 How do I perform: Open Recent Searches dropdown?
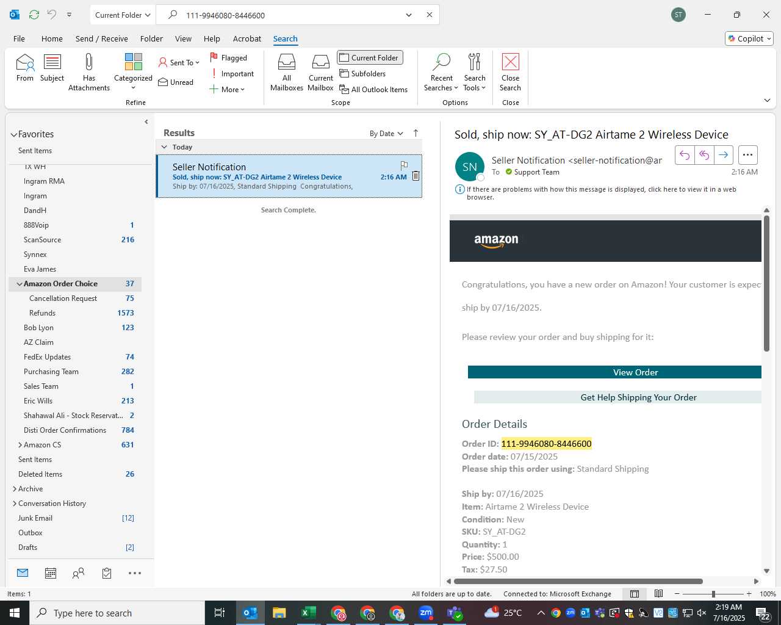click(441, 72)
